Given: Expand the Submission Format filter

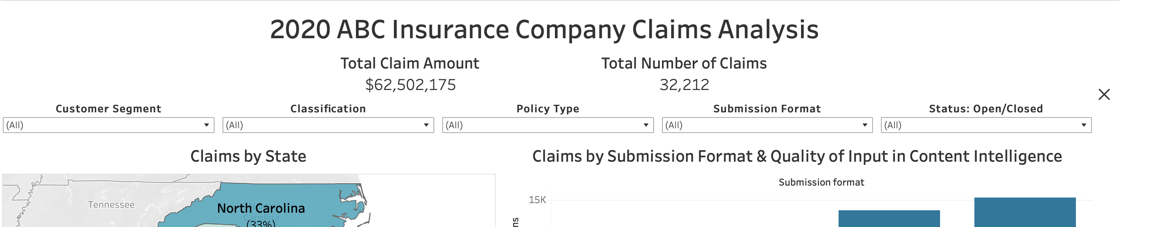Looking at the screenshot, I should point(767,125).
